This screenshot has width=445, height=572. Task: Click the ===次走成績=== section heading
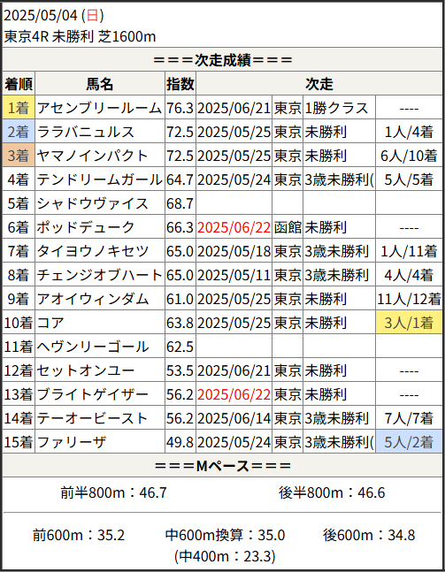click(x=223, y=60)
